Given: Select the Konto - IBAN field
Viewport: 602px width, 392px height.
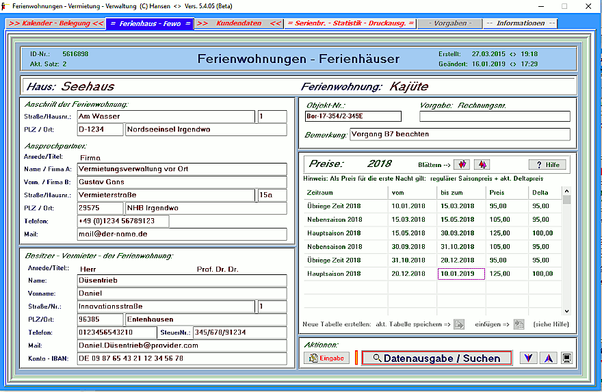Looking at the screenshot, I should coord(181,358).
